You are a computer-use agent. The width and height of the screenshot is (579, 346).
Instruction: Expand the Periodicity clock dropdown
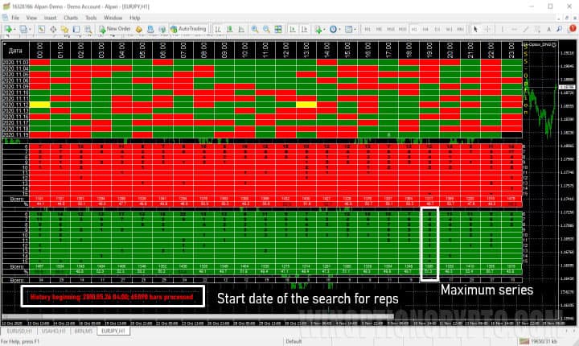click(x=339, y=28)
